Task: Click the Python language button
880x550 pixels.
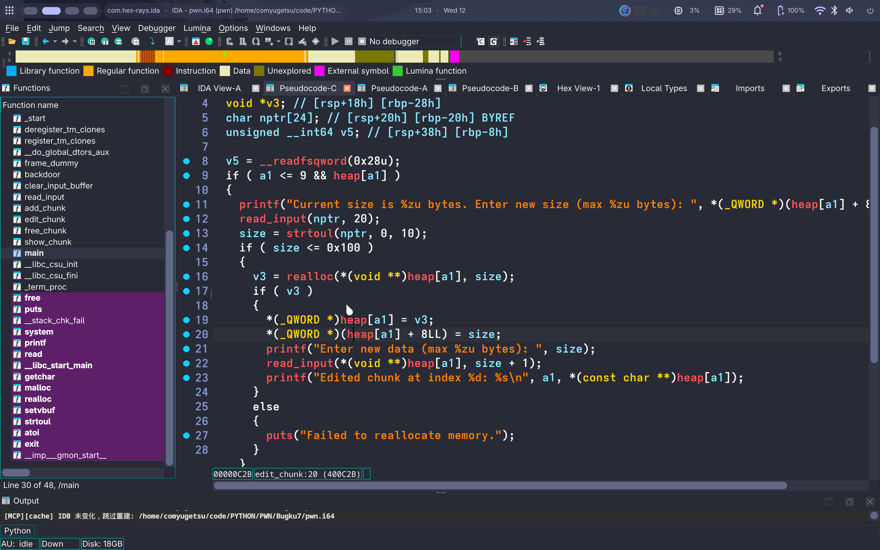Action: pos(17,530)
